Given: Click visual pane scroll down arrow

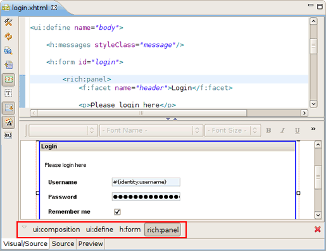Looking at the screenshot, I should pyautogui.click(x=318, y=216).
